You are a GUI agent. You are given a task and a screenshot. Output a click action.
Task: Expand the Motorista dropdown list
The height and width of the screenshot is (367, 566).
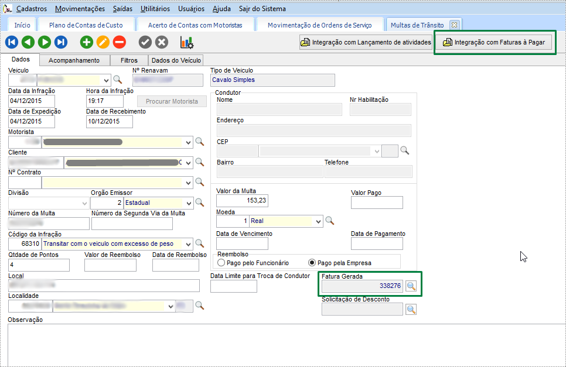click(188, 142)
